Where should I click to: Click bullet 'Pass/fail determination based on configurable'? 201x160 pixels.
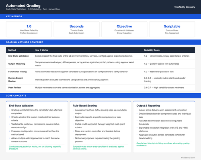point(160,122)
